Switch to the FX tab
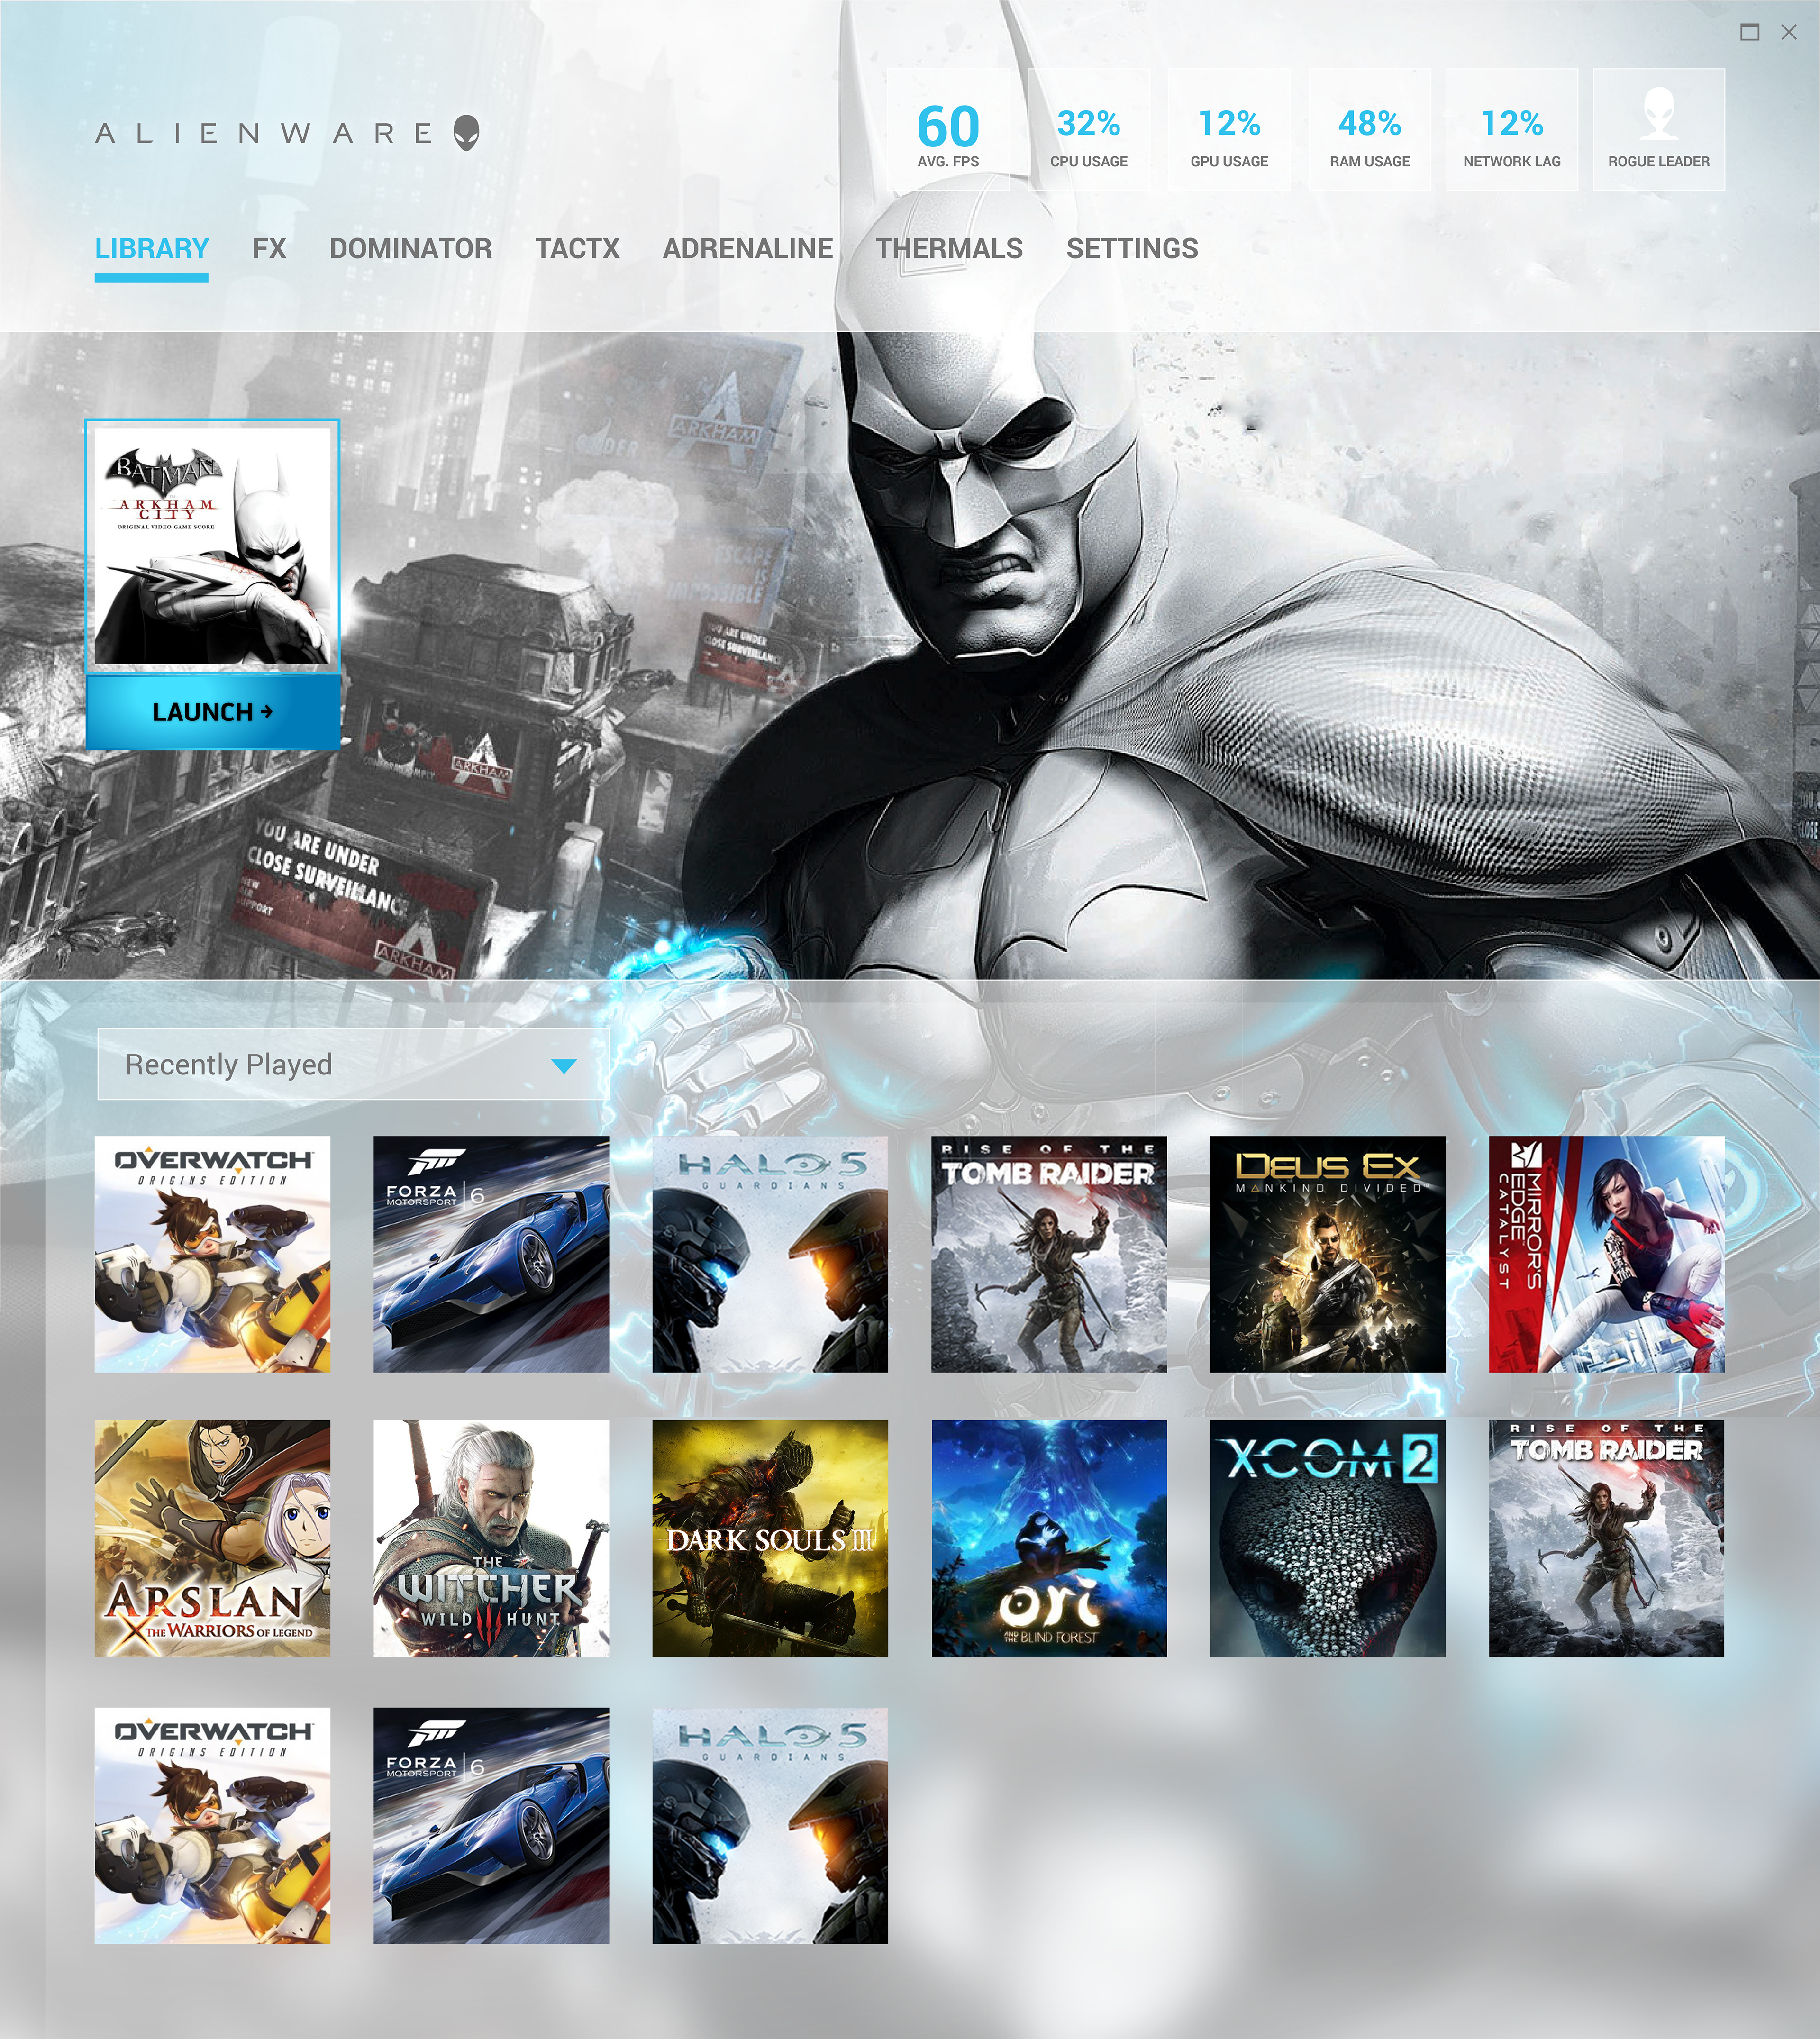This screenshot has width=1820, height=2039. pyautogui.click(x=269, y=248)
